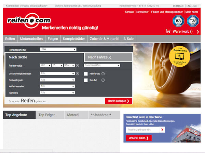The image size is (205, 153).
Task: Click the yellow Ihre Bestellung video badge
Action: 180,56
